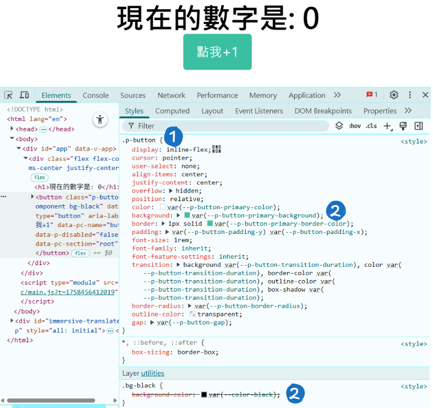The image size is (433, 408).
Task: Open the DevTools three-dot menu
Action: tap(410, 95)
